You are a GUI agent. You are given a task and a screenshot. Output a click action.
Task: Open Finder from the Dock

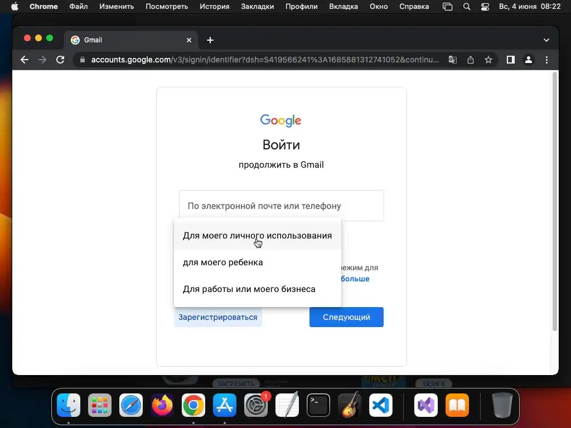pos(69,405)
